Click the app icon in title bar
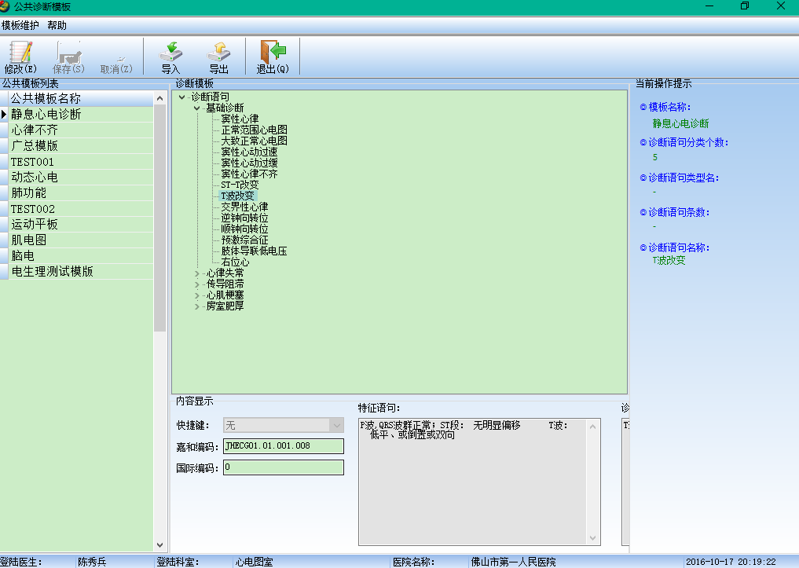 (x=6, y=6)
